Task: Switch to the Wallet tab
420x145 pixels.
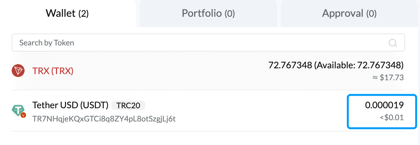Action: 67,13
